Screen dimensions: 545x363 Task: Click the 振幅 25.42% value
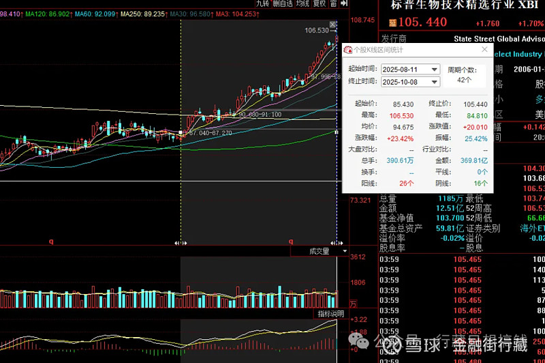pyautogui.click(x=476, y=139)
